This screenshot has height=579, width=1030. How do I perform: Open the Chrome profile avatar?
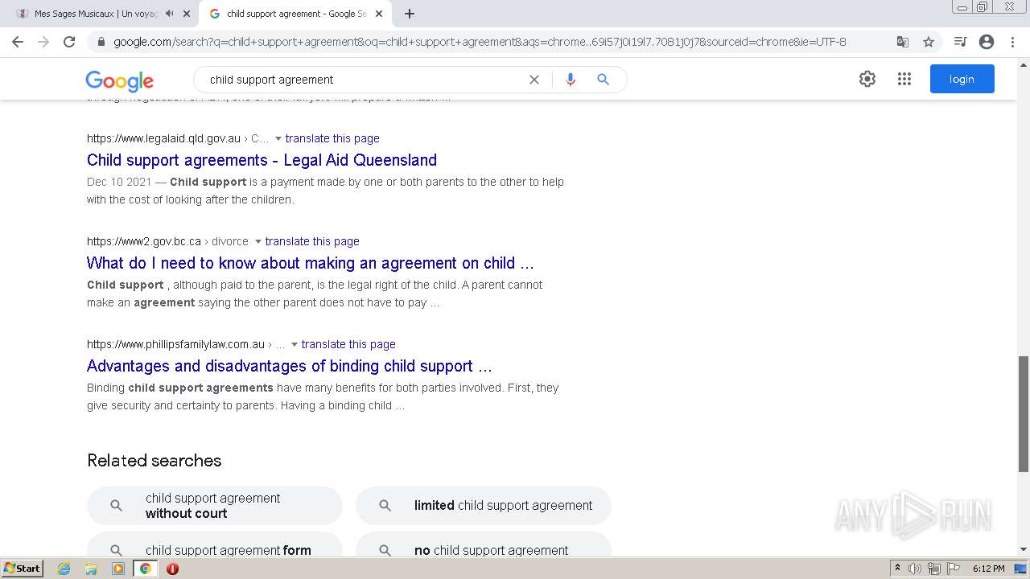click(987, 42)
